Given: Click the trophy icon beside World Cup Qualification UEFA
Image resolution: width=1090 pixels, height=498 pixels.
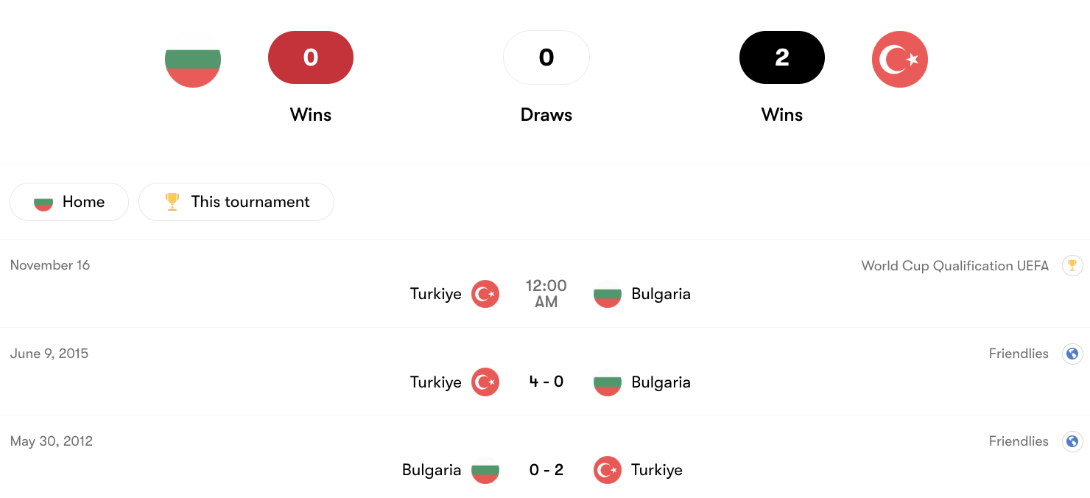Looking at the screenshot, I should point(1072,265).
